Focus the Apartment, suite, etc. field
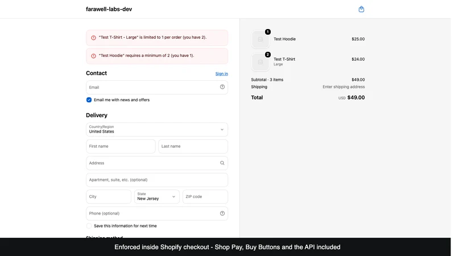This screenshot has height=256, width=455. [x=157, y=180]
